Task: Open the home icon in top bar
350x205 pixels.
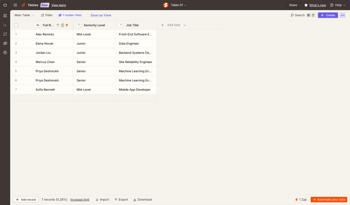Action: [x=5, y=5]
